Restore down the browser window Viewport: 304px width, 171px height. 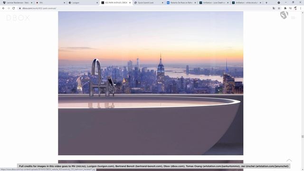click(x=293, y=2)
